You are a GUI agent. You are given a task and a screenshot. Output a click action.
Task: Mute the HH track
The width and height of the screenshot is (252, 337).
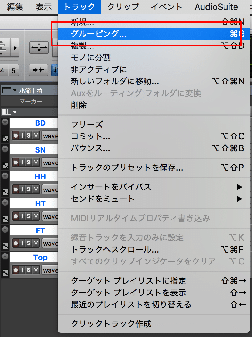pos(36,189)
